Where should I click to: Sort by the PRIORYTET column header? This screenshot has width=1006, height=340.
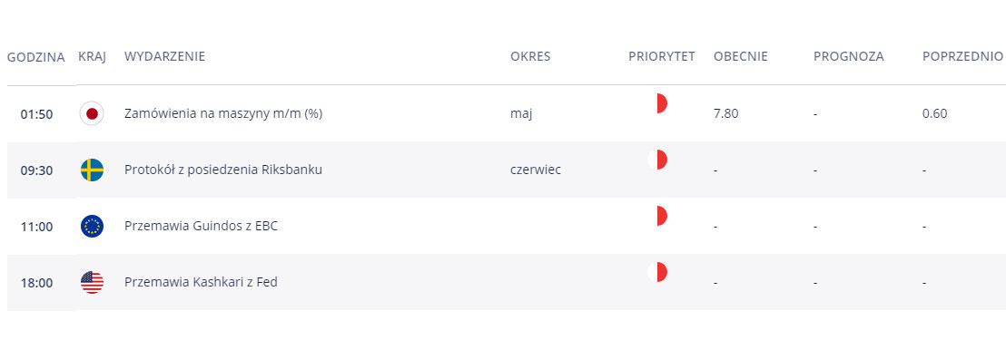click(x=662, y=56)
